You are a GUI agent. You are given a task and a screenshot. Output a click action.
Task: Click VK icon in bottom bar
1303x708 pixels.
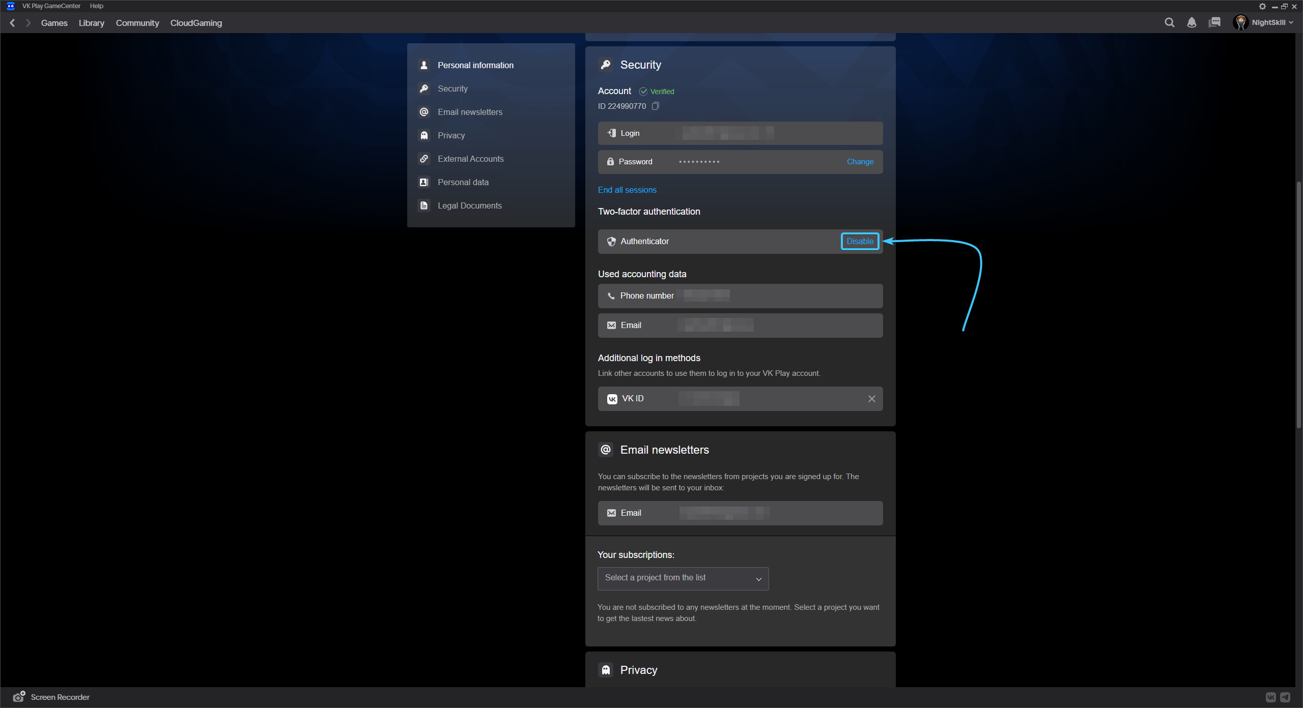[x=1271, y=697]
